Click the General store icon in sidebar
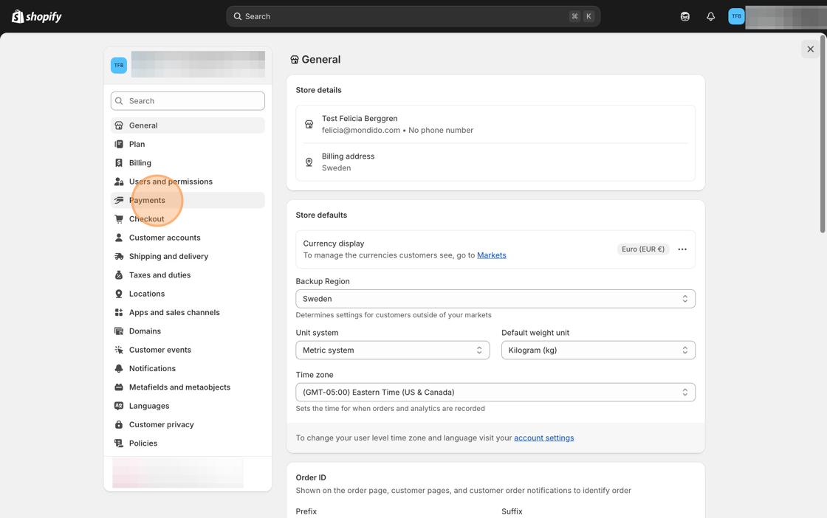Viewport: 827px width, 518px height. (119, 125)
